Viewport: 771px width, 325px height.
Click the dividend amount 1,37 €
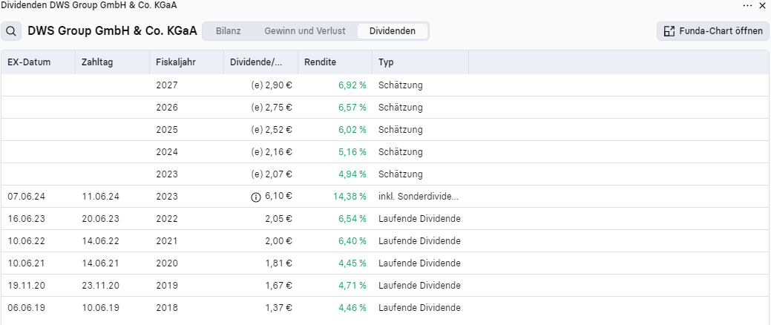pyautogui.click(x=279, y=308)
